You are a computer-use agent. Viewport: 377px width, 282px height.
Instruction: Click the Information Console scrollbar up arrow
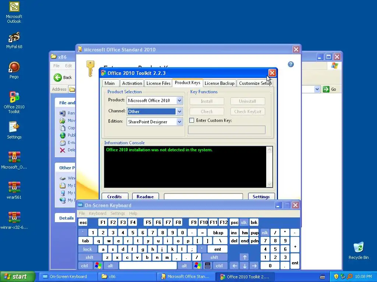269,150
